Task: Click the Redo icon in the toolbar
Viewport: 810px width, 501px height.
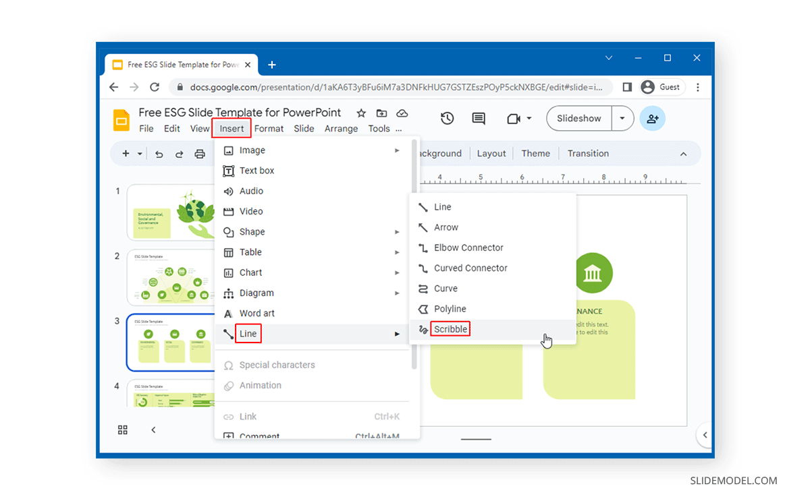Action: (179, 154)
